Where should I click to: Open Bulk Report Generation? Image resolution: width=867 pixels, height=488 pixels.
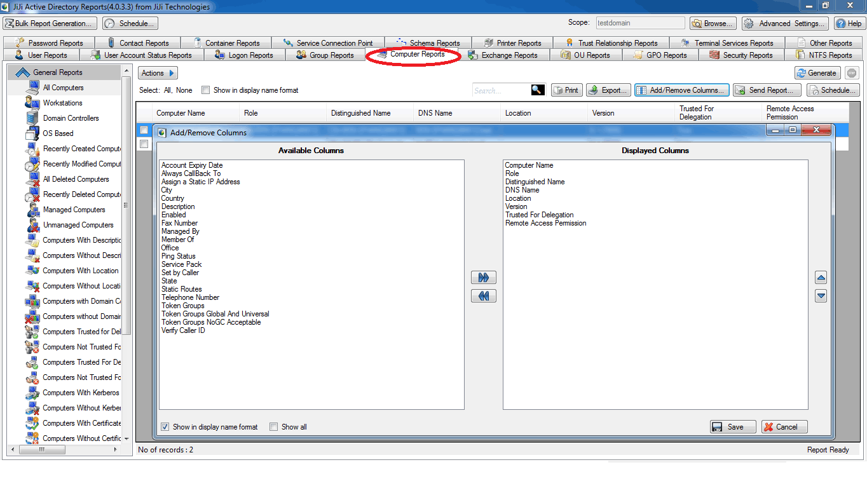tap(50, 24)
